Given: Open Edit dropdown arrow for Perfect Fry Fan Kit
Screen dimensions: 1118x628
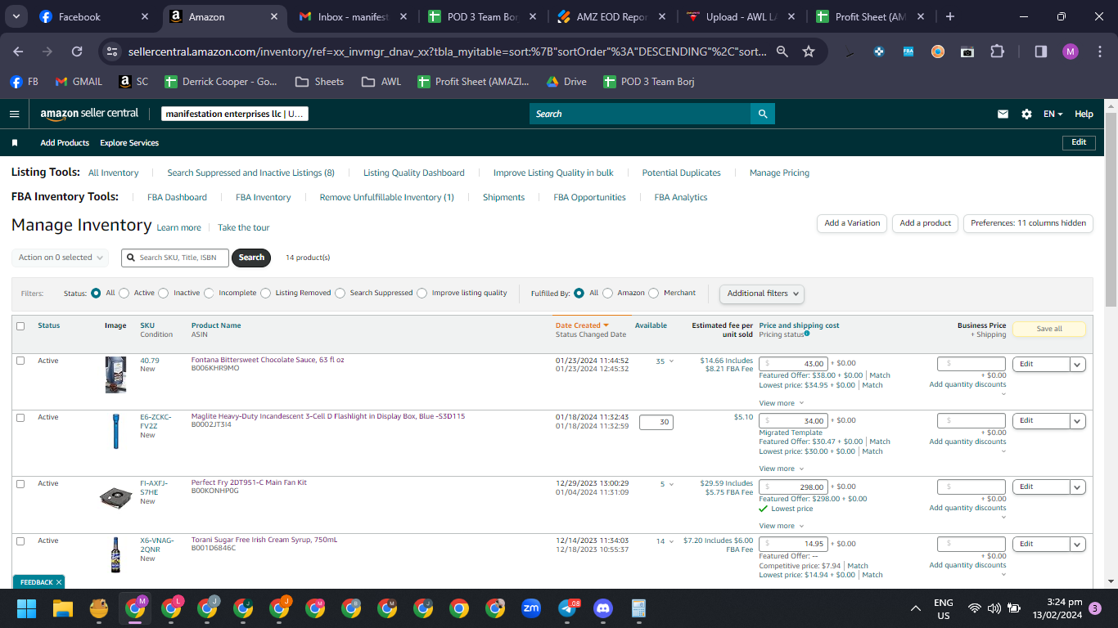Looking at the screenshot, I should (x=1077, y=487).
